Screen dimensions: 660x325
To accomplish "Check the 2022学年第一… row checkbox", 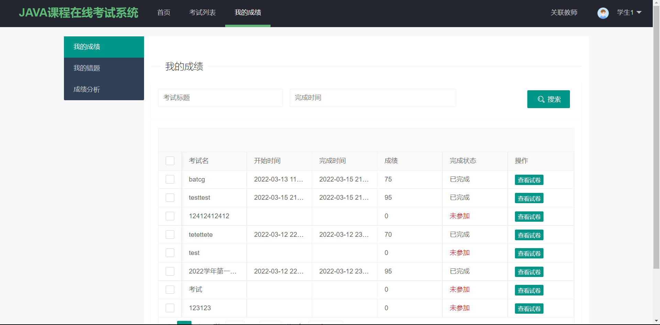I will point(170,271).
